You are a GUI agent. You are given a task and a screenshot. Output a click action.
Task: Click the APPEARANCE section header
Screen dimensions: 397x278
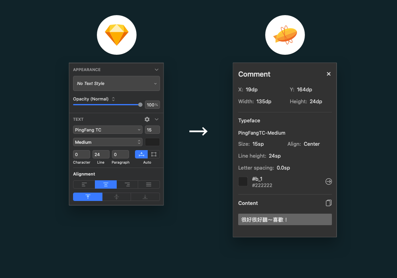click(x=87, y=69)
